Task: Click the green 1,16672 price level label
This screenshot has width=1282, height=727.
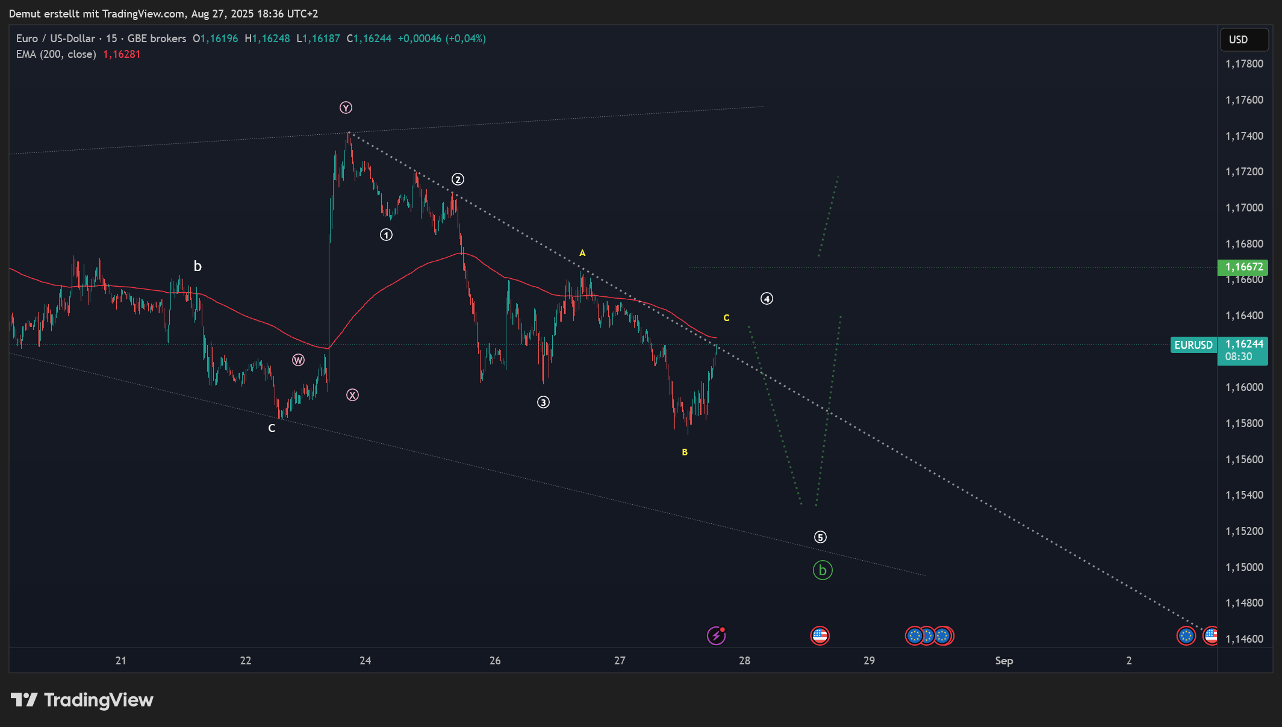Action: click(1243, 267)
